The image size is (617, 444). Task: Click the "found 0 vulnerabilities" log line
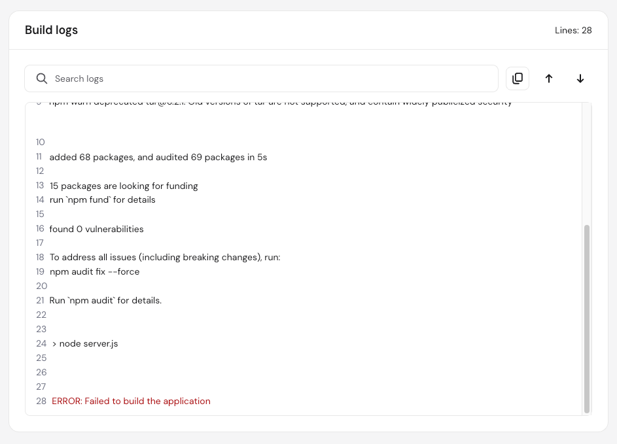pyautogui.click(x=96, y=229)
